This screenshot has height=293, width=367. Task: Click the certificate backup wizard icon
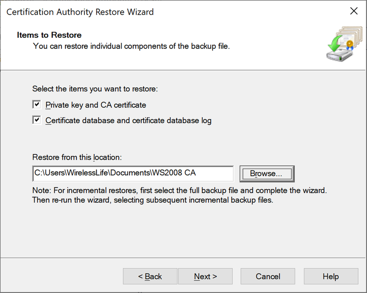[x=344, y=44]
